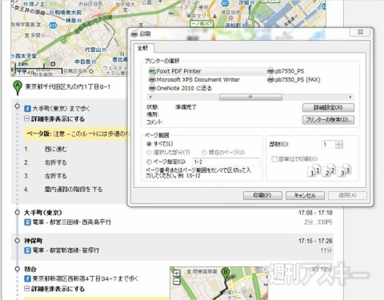Click the copies number field
This screenshot has height=300, width=384.
329,145
